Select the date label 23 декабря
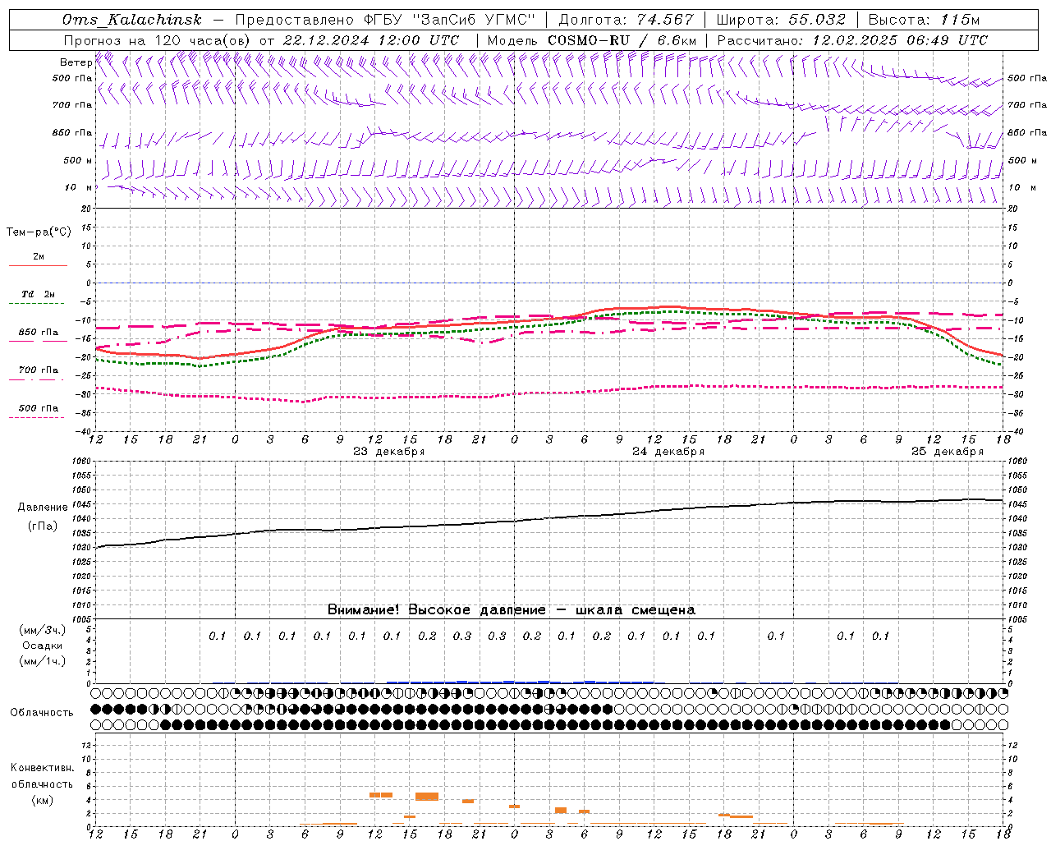This screenshot has height=841, width=1051. pyautogui.click(x=388, y=452)
